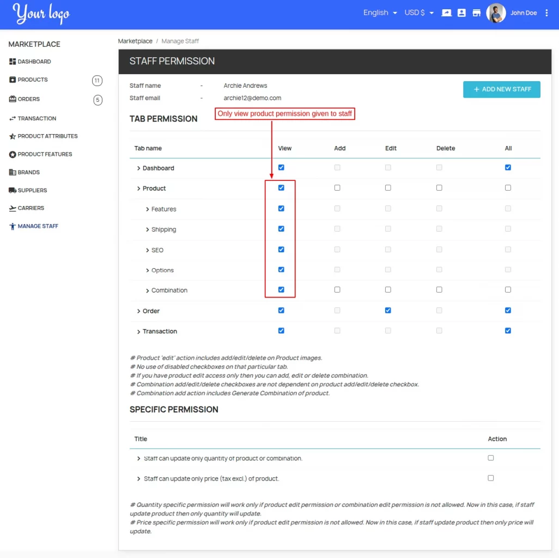This screenshot has width=559, height=558.
Task: Click the Add New Staff button
Action: [x=502, y=89]
